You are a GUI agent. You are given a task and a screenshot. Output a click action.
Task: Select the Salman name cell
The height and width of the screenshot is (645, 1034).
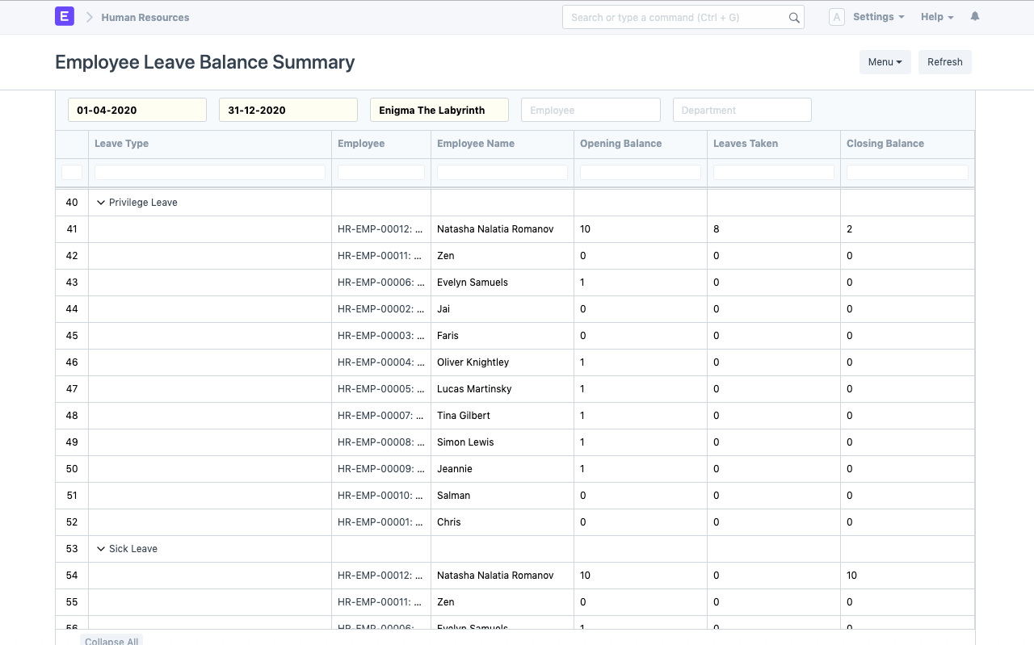[502, 496]
